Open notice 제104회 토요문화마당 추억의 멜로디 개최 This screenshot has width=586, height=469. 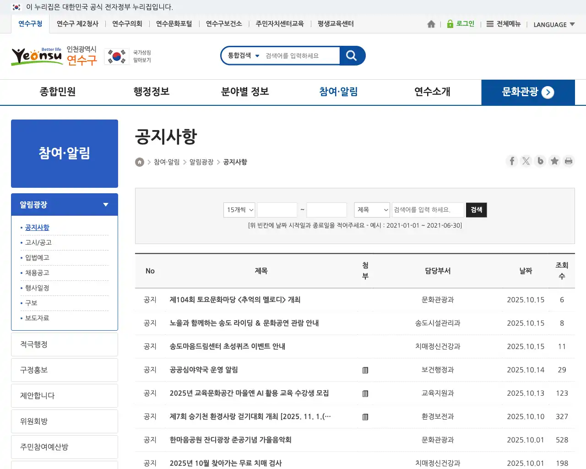(x=235, y=300)
